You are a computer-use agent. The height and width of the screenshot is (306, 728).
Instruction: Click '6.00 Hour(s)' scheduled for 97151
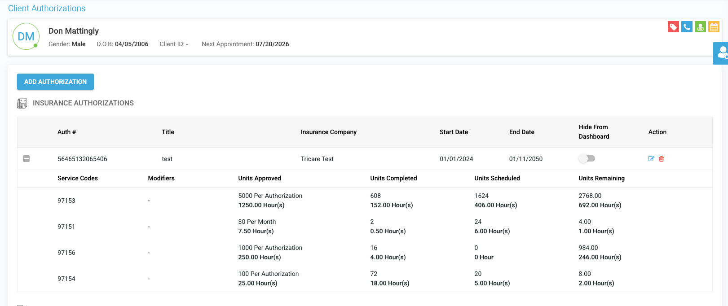492,231
